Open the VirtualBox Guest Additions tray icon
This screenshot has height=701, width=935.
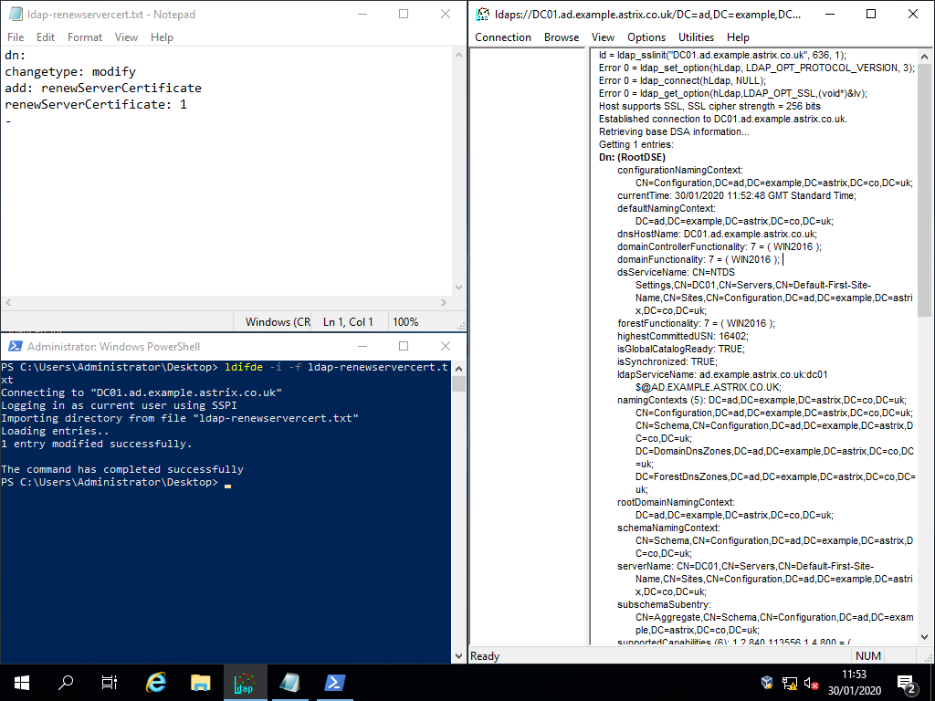(x=765, y=682)
